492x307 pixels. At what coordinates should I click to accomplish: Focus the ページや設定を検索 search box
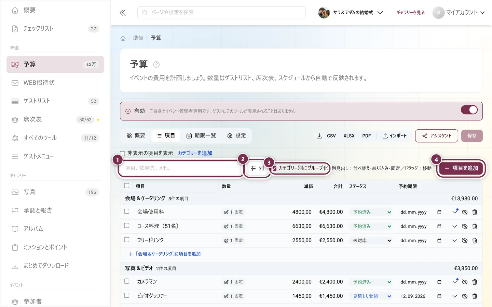pos(221,13)
